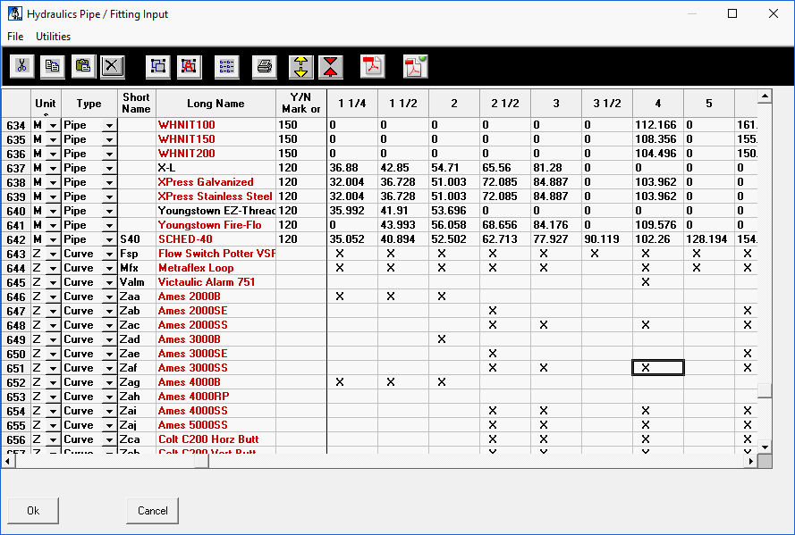Click the Delete X toolbar icon
Viewport: 795px width, 535px height.
[x=112, y=66]
